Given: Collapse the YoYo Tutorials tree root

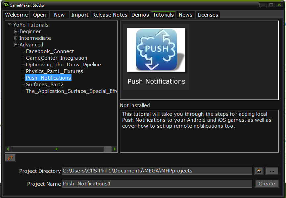Looking at the screenshot, I should [x=9, y=25].
